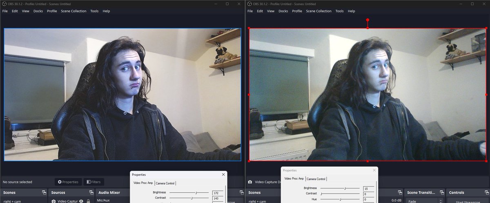Click left-middle red resize handle of selection

click(x=249, y=95)
